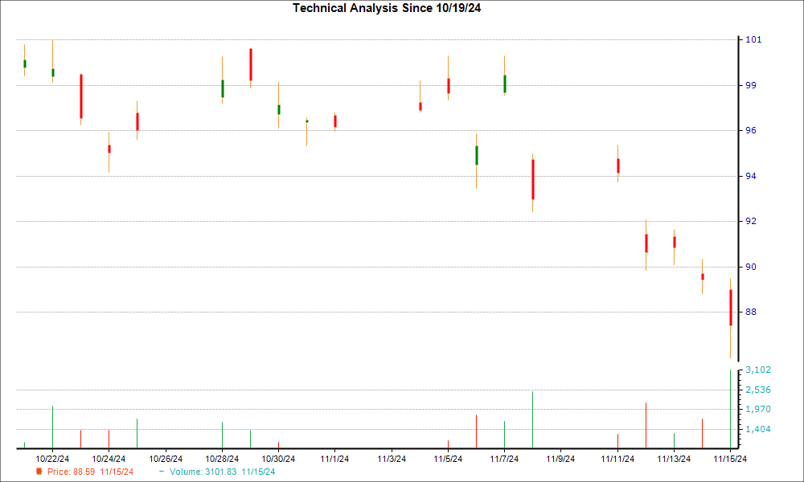This screenshot has height=482, width=804.
Task: Click the 11/7/24 date axis label
Action: (x=505, y=459)
